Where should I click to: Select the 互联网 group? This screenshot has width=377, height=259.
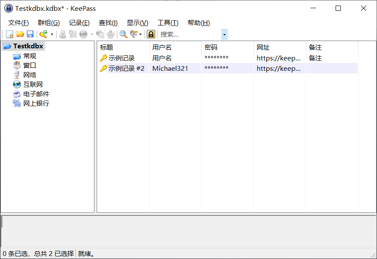(x=33, y=84)
